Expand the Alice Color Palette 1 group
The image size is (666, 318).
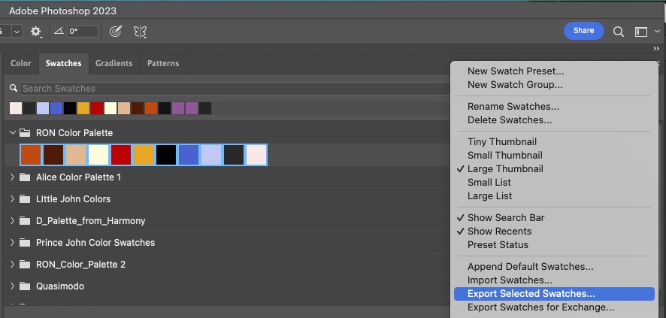coord(12,177)
